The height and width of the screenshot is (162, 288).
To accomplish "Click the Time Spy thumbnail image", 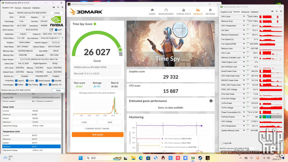I will click(171, 44).
